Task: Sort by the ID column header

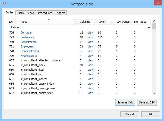Action: (13, 22)
